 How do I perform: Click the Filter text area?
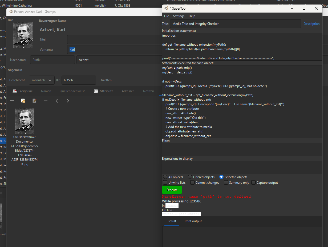point(242,149)
